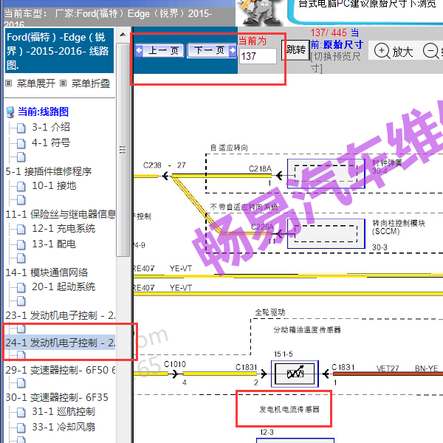Click page icon beside 31-1 巡航控制

point(21,413)
